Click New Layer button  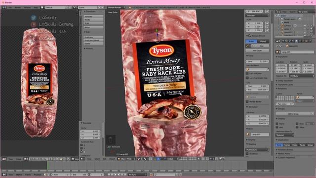coord(257,50)
